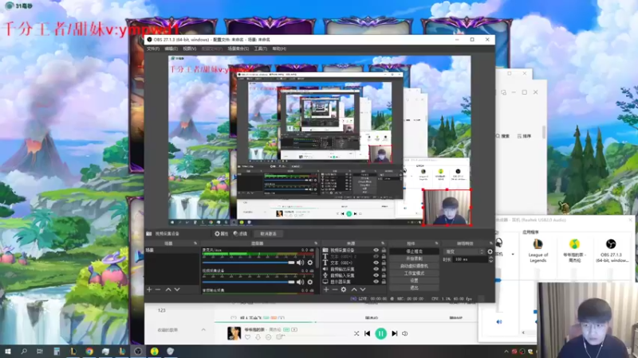This screenshot has height=358, width=638.
Task: Remove selected scene with minus icon
Action: tap(158, 290)
